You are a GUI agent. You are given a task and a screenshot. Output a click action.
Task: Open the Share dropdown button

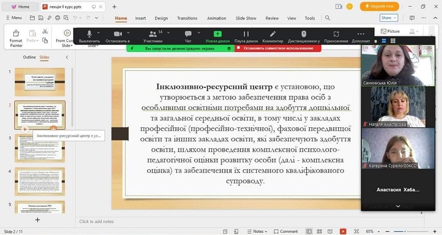coord(389,18)
